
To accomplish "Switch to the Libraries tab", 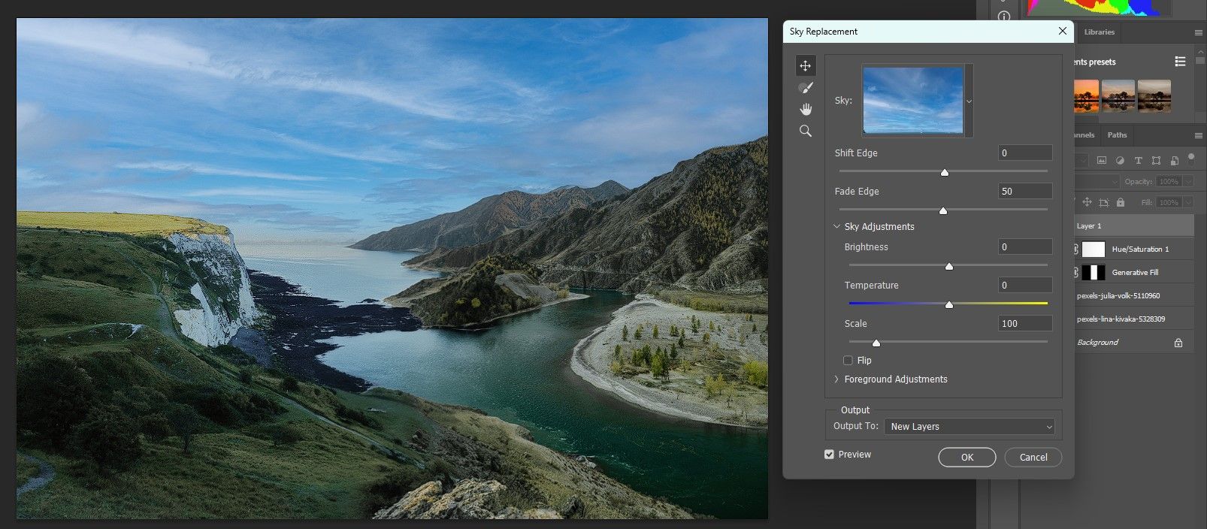I will click(x=1099, y=32).
